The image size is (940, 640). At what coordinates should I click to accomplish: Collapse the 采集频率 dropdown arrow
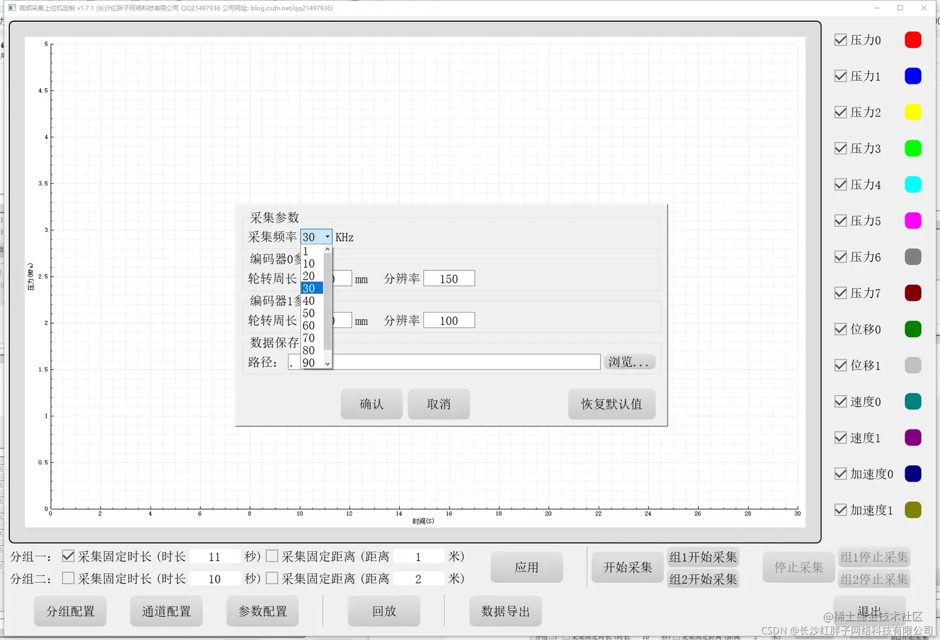pyautogui.click(x=326, y=236)
